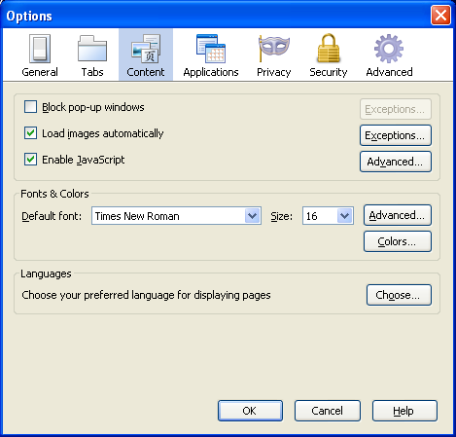Open the Colors dialog button
The height and width of the screenshot is (437, 456).
[x=398, y=241]
